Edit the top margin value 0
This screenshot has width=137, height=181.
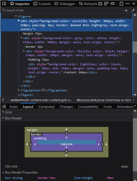pyautogui.click(x=66, y=129)
